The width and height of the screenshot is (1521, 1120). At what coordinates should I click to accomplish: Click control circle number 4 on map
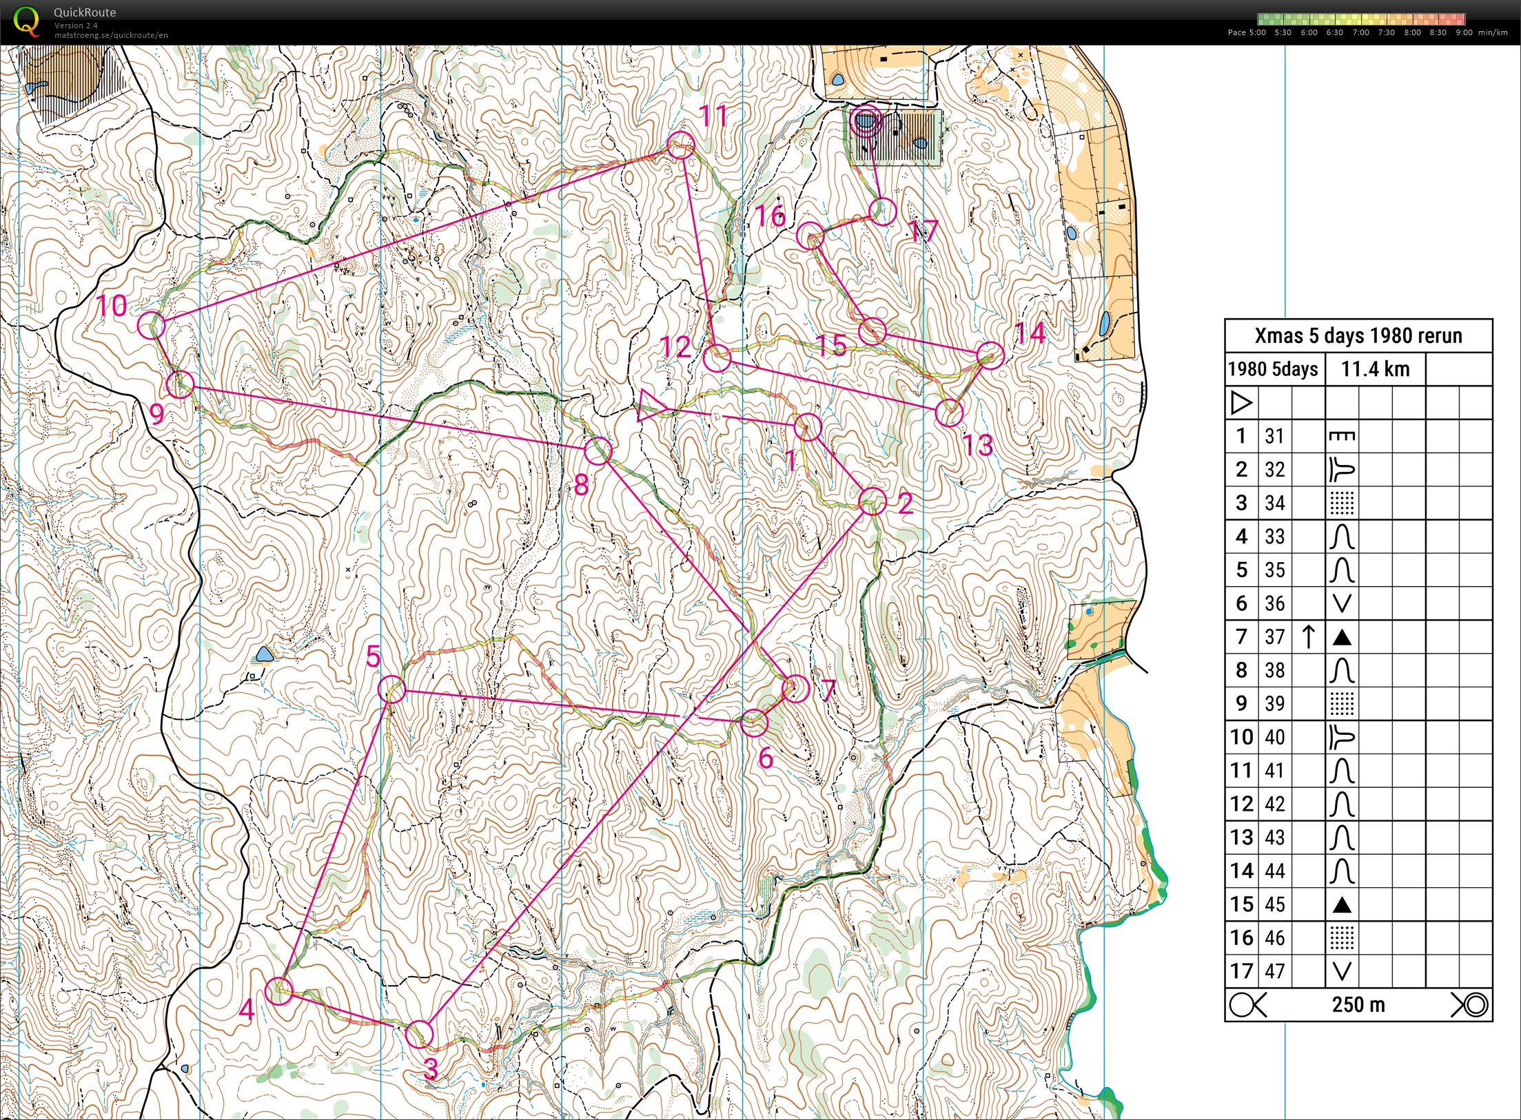point(279,991)
